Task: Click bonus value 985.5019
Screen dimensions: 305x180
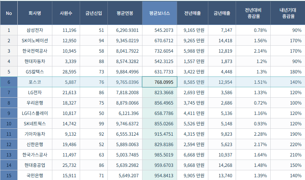Action: point(159,155)
